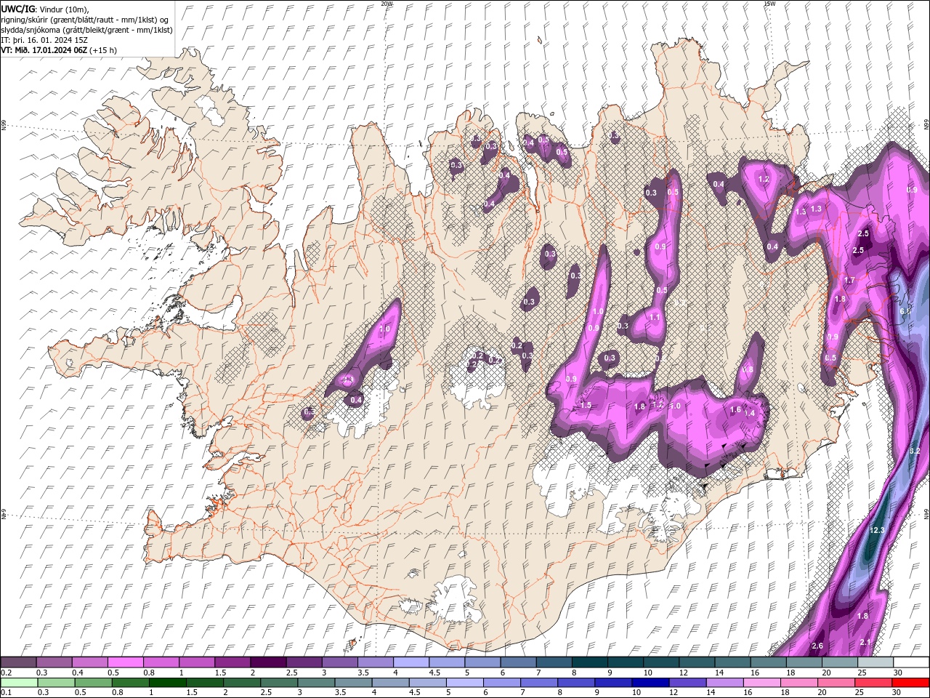The width and height of the screenshot is (930, 698).
Task: Click the "15W" longitude label at top
Action: pos(769,4)
